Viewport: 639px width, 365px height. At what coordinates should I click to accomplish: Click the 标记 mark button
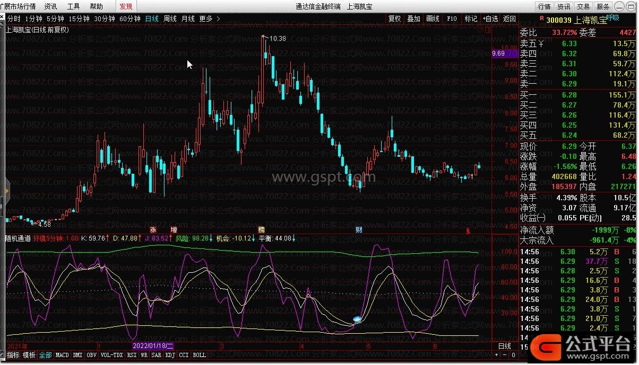coord(471,19)
